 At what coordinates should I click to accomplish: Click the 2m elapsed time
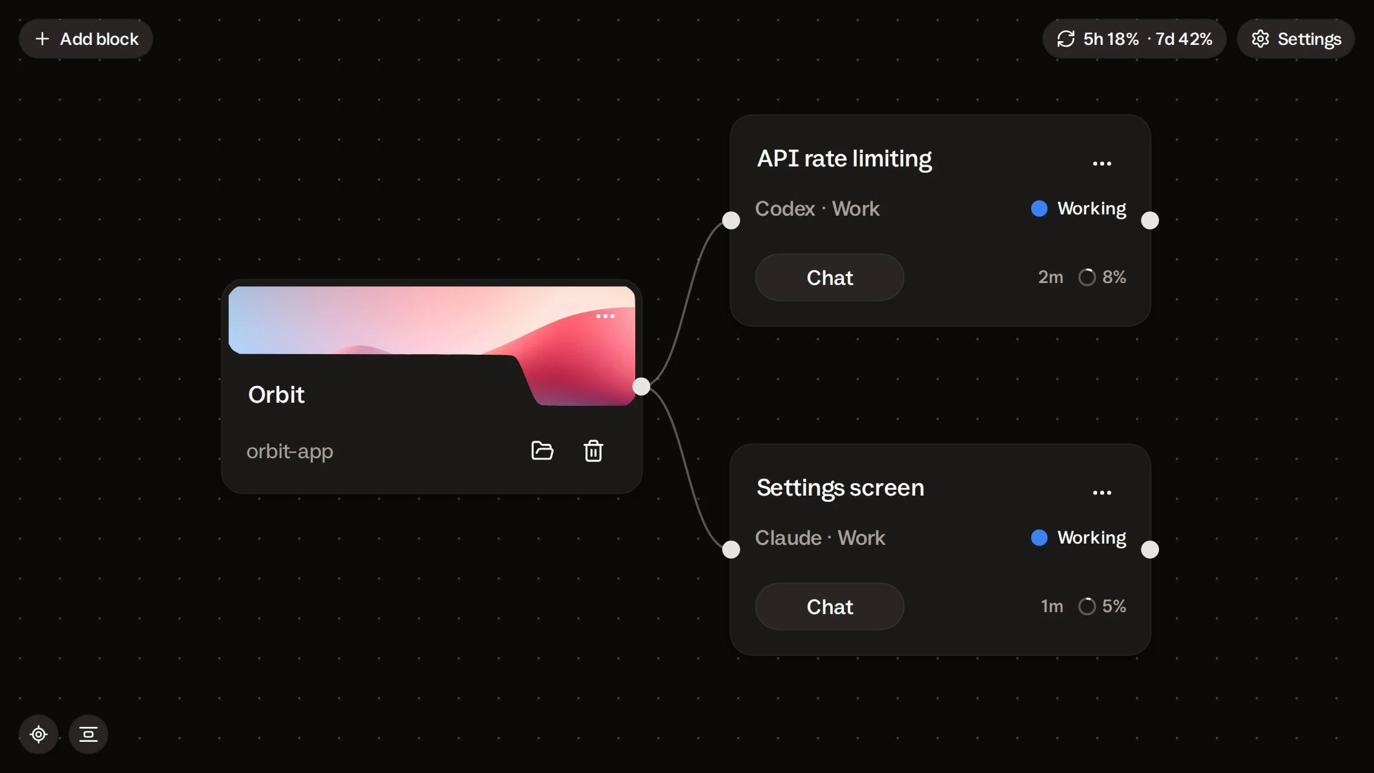click(x=1050, y=277)
